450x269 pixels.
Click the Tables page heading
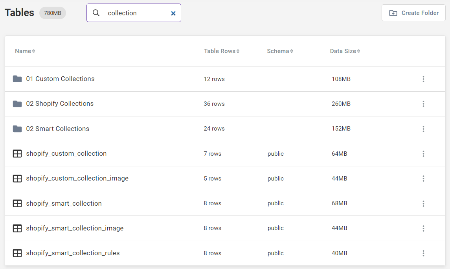coord(19,13)
